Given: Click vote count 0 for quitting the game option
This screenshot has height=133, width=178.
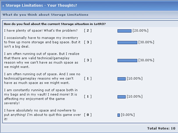Looking at the screenshot, I should tap(88, 115).
